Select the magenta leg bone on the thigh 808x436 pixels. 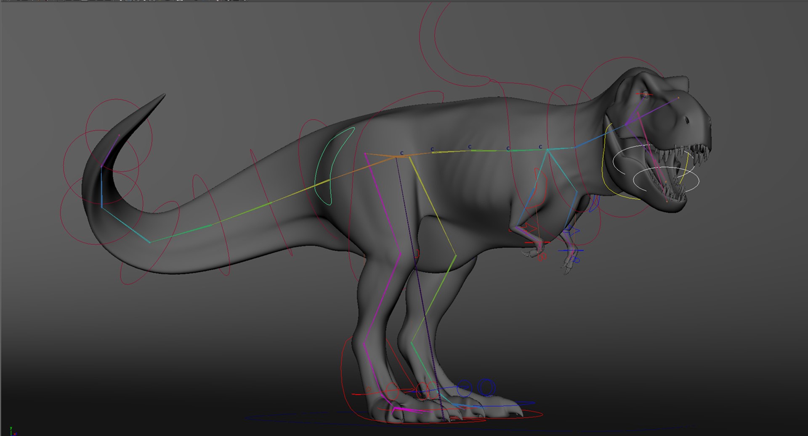382,204
